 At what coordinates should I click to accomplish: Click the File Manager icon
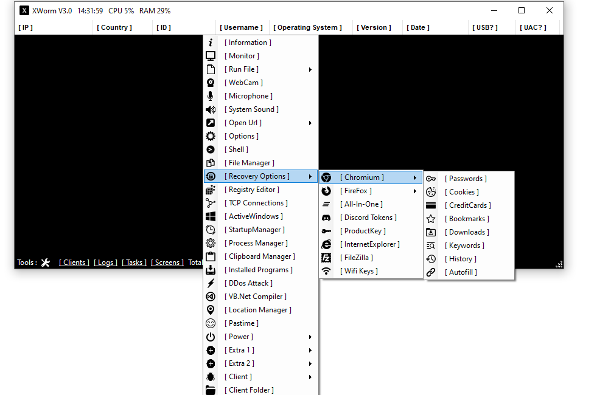[x=211, y=163]
